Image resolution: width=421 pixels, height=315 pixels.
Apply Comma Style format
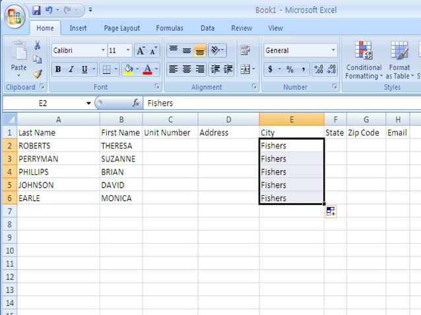pyautogui.click(x=303, y=69)
